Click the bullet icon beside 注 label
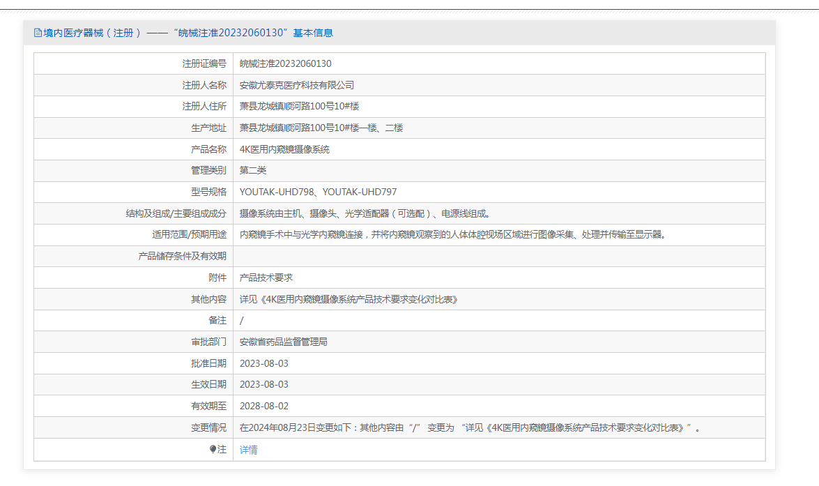 click(x=213, y=449)
